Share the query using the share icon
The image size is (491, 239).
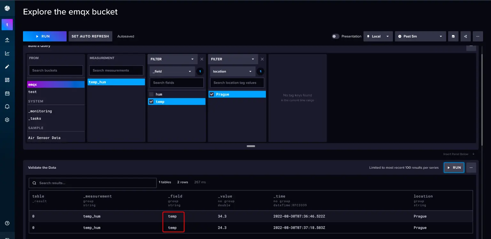coord(465,36)
